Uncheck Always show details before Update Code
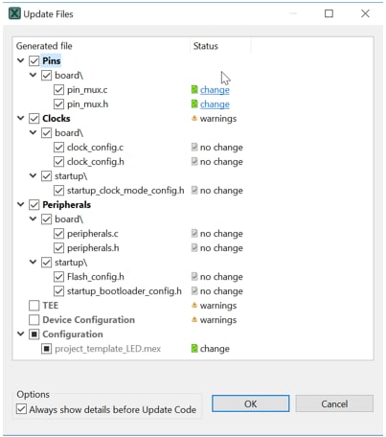The height and width of the screenshot is (437, 386). (x=21, y=409)
